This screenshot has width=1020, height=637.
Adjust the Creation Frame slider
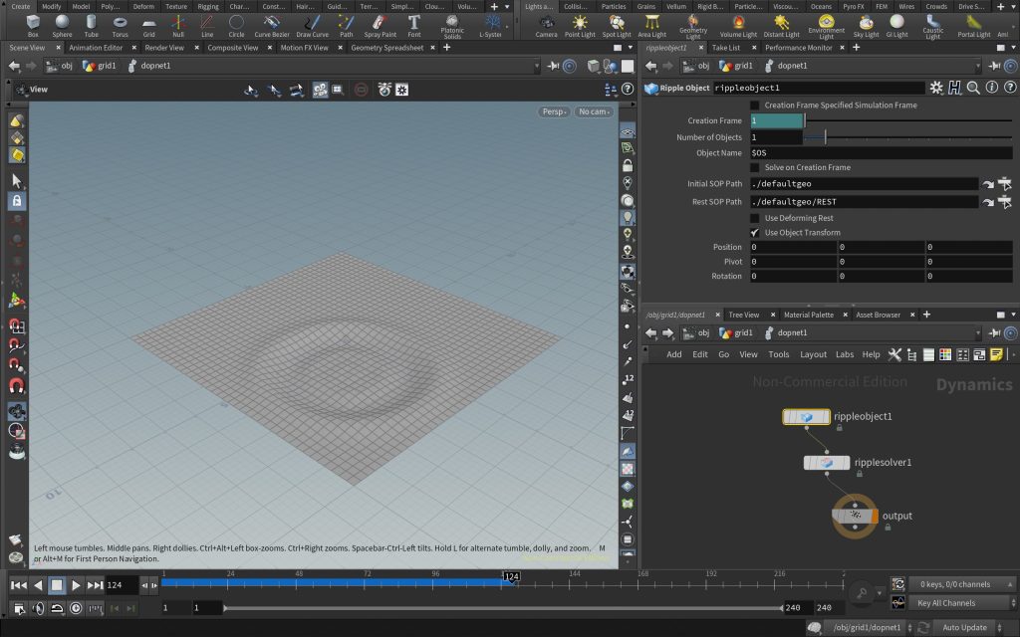pyautogui.click(x=908, y=120)
